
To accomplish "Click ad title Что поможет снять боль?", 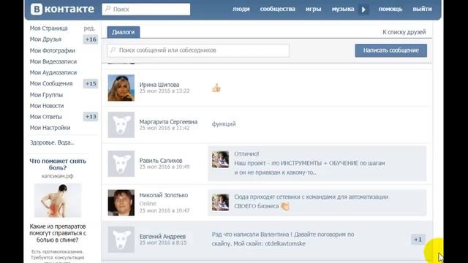I will (x=58, y=164).
